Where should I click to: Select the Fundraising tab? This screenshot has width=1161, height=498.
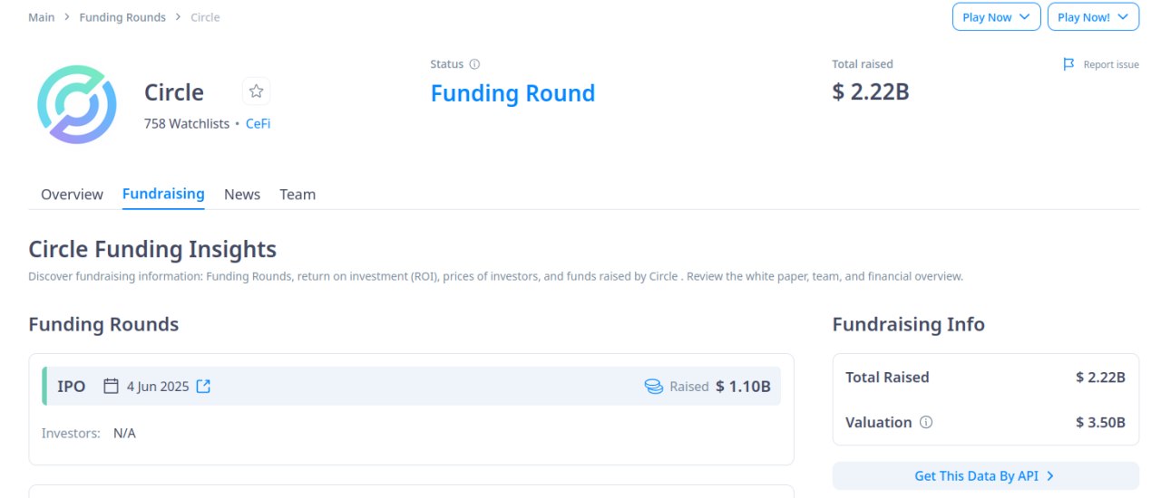[x=163, y=194]
